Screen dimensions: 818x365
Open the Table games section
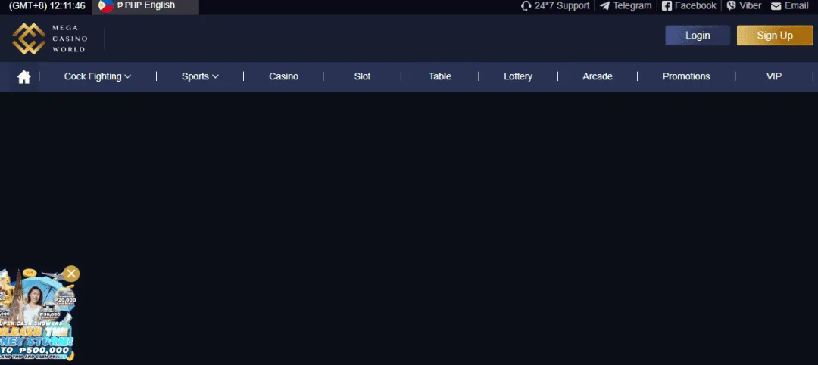pyautogui.click(x=440, y=76)
